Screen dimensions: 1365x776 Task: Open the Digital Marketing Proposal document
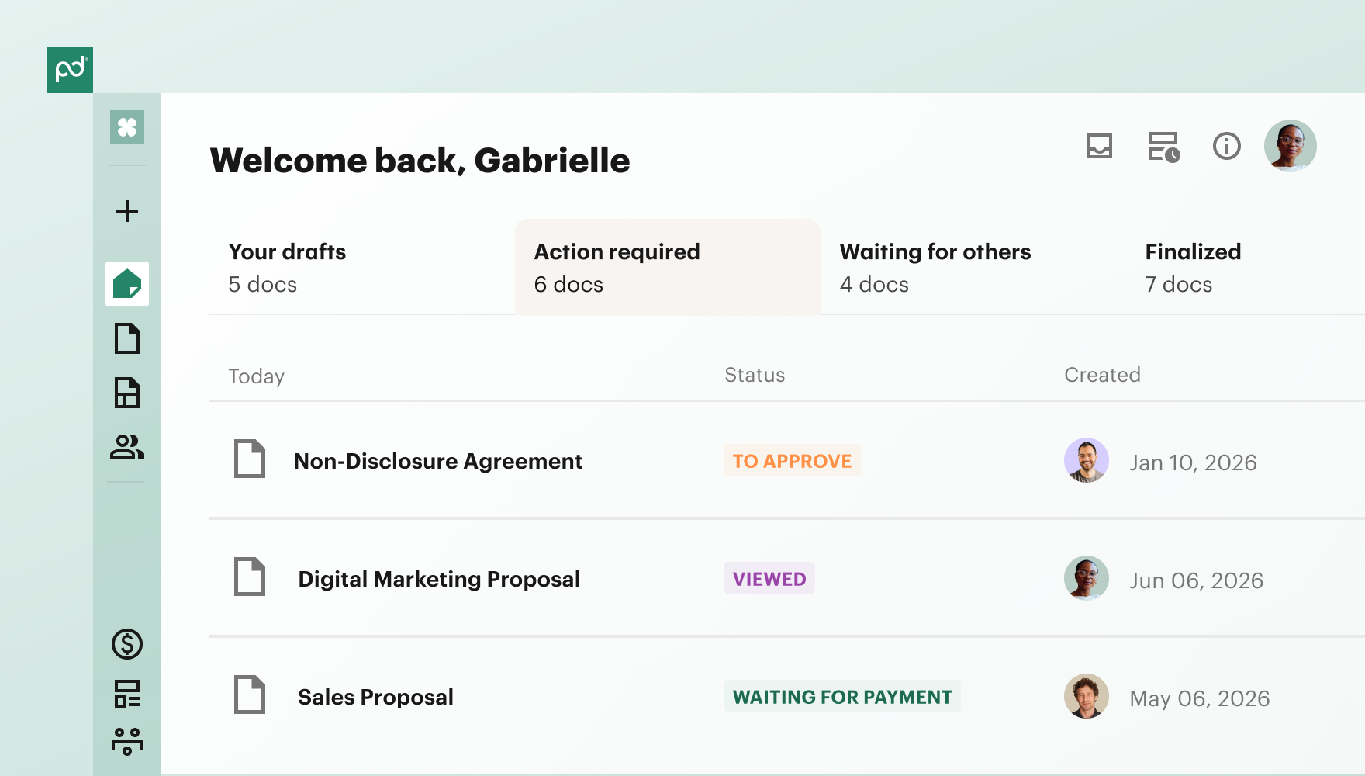point(439,579)
